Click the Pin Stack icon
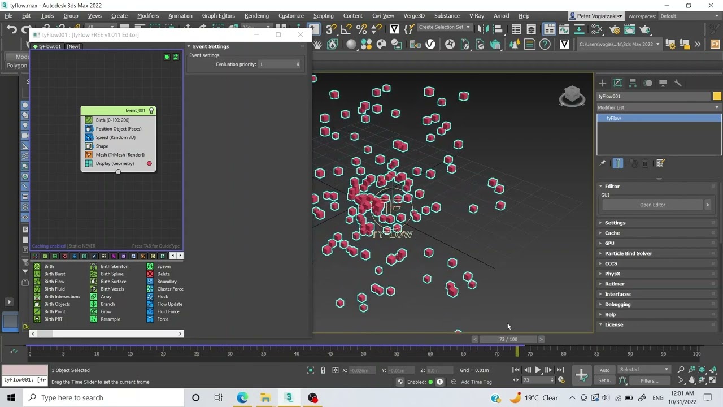The width and height of the screenshot is (723, 407). coord(603,163)
